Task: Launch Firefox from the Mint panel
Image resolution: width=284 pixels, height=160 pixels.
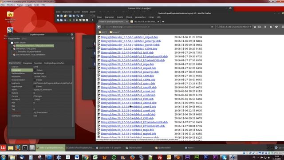Action: 18,148
